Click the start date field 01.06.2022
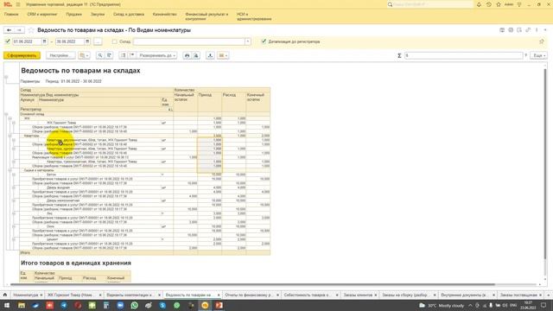The width and height of the screenshot is (553, 311). pyautogui.click(x=27, y=41)
